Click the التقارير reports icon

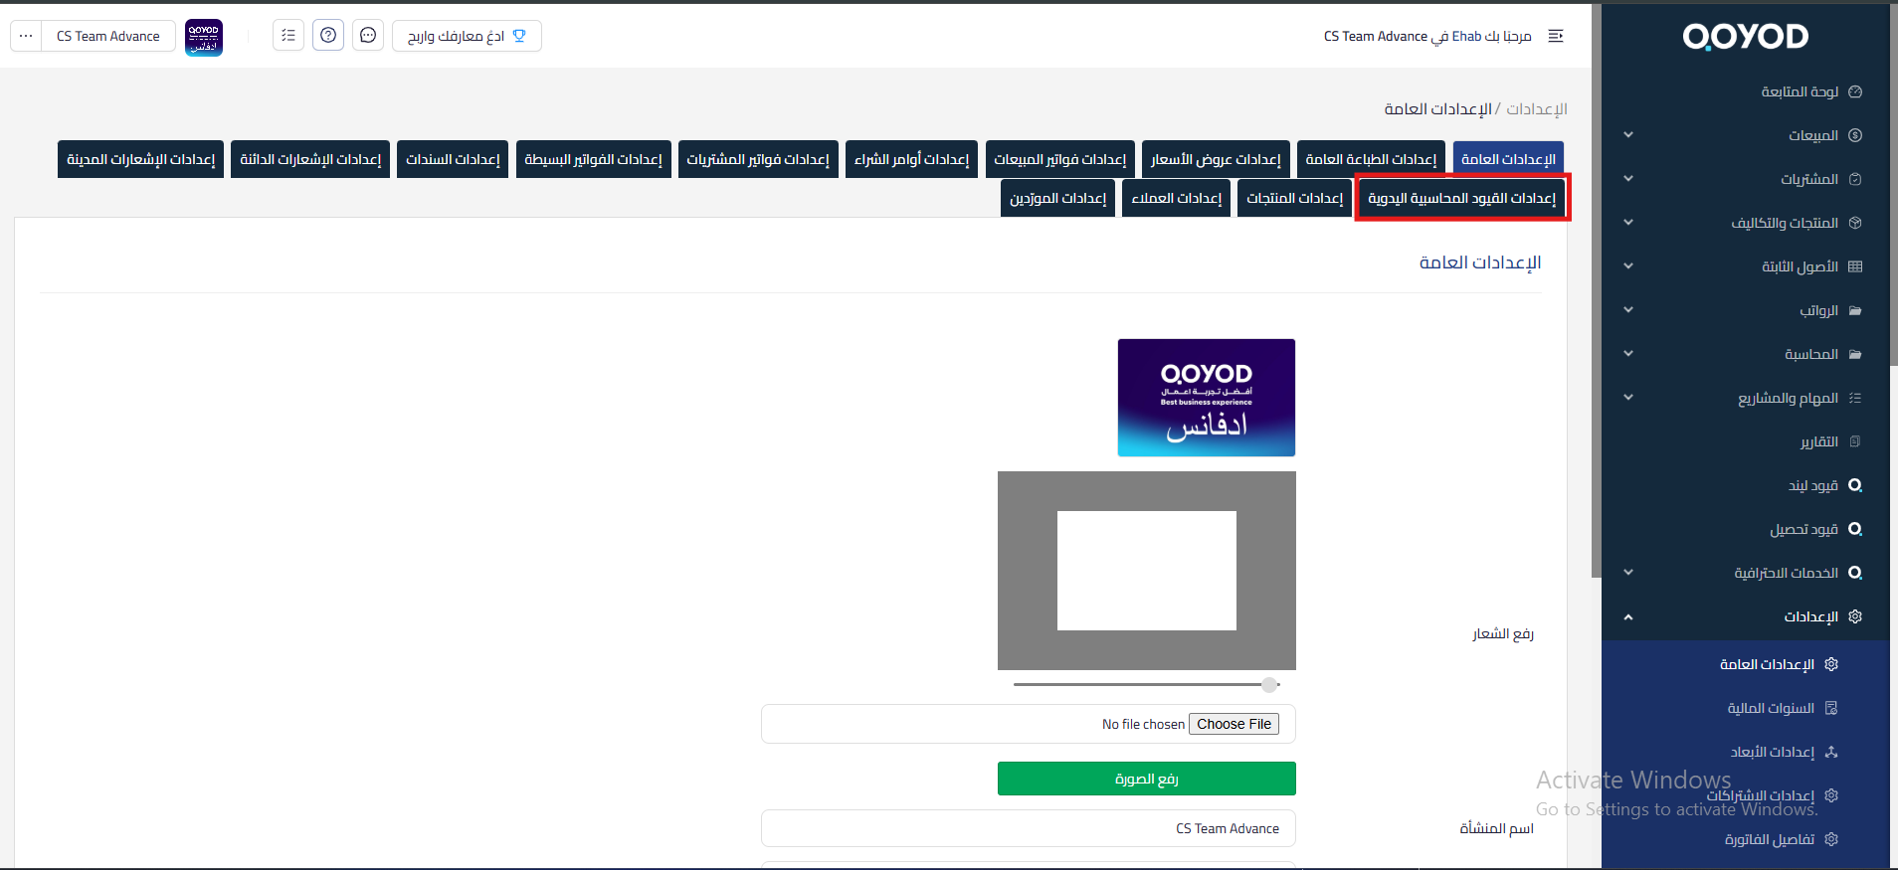1855,441
